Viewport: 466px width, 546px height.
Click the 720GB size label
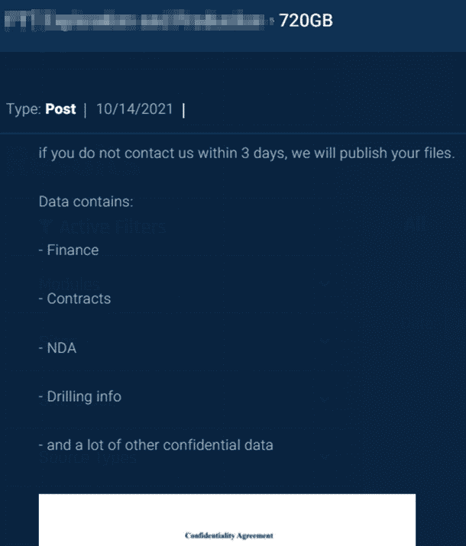[x=306, y=21]
